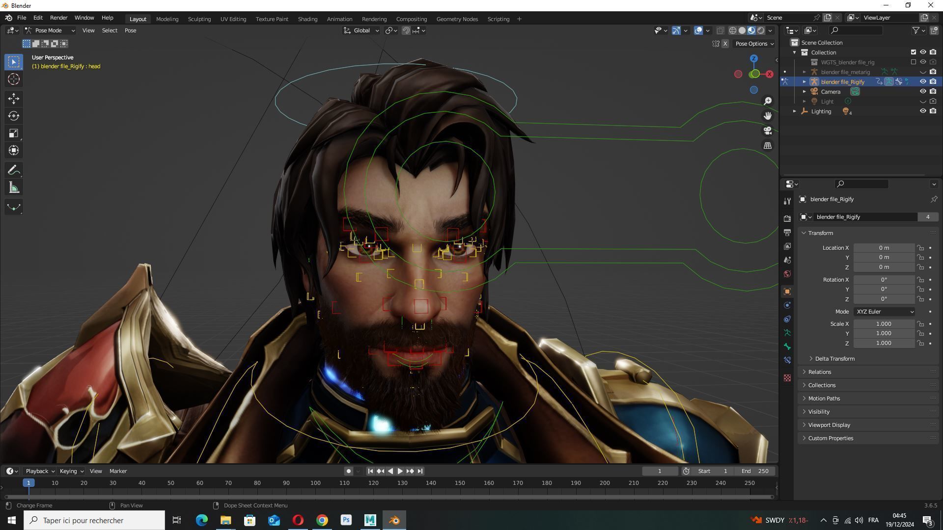Select the Move tool in toolbar

tap(14, 99)
